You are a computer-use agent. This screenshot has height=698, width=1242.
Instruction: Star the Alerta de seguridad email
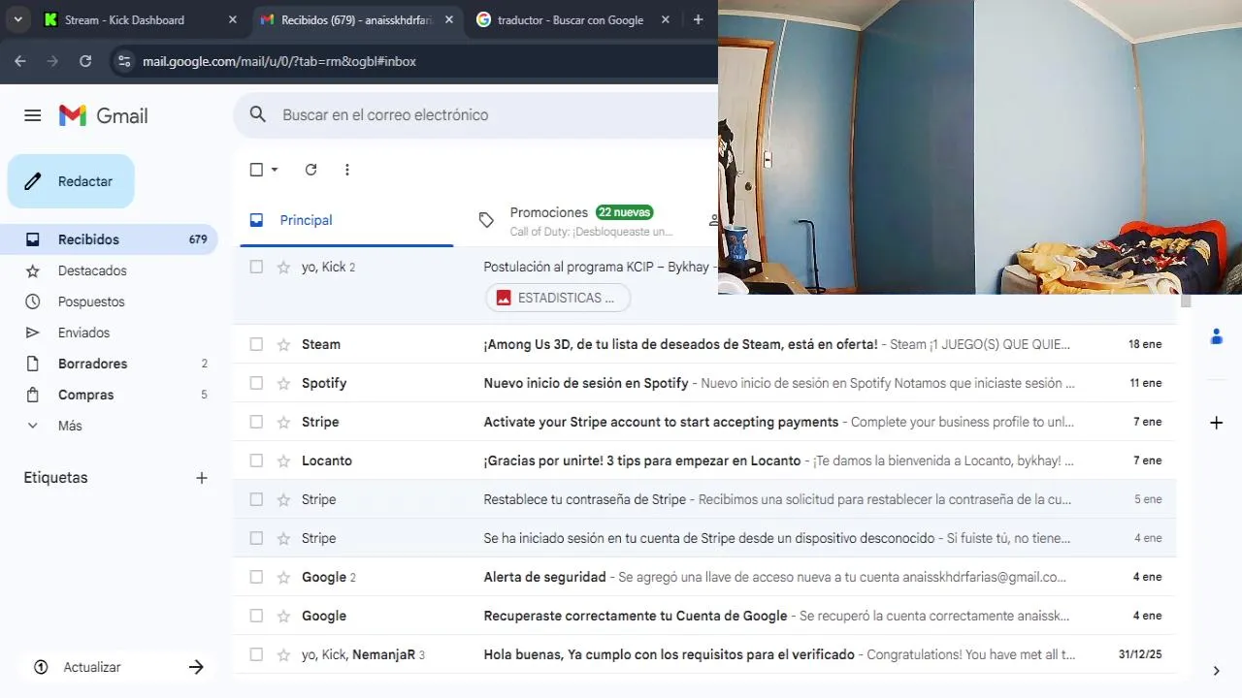pyautogui.click(x=283, y=577)
